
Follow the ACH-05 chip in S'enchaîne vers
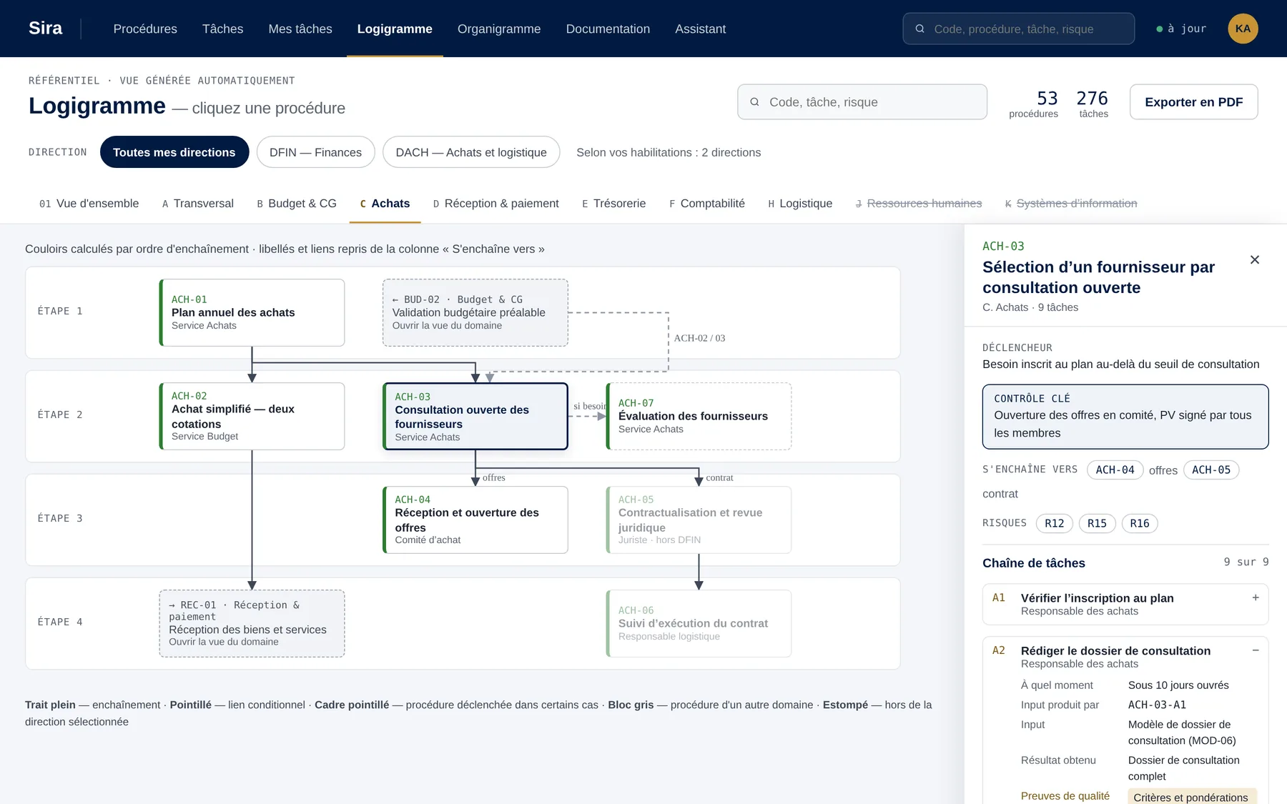[x=1211, y=470]
